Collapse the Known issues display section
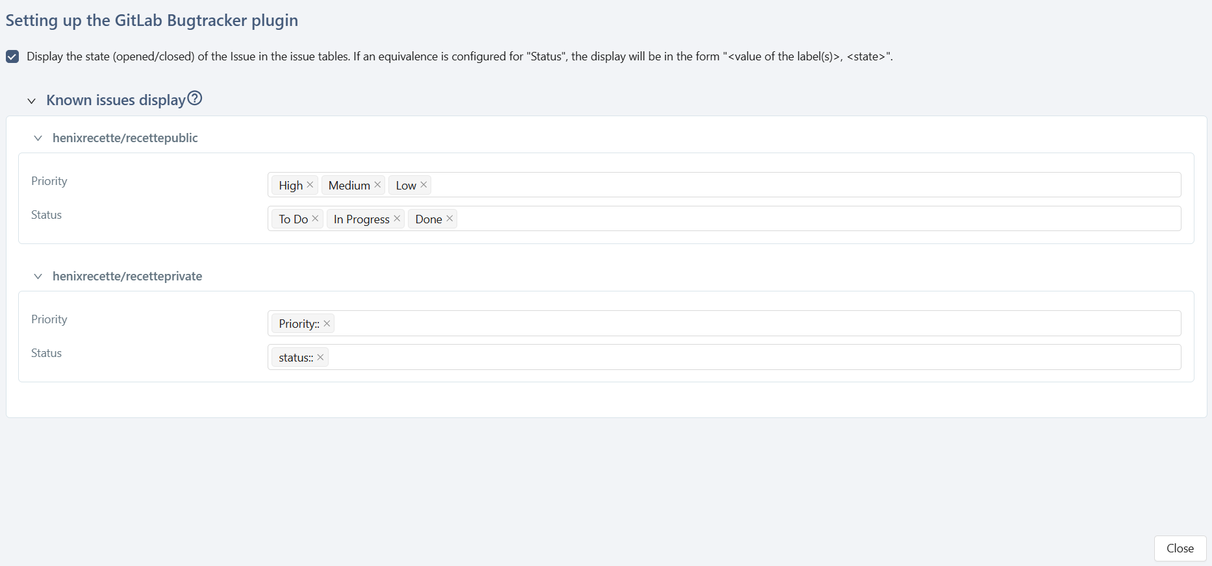 31,101
